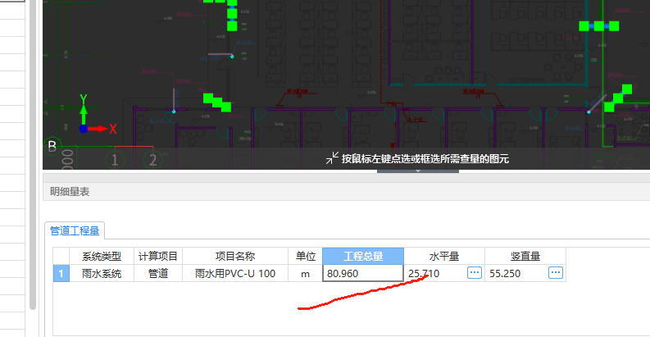Select row number 1 header

[61, 274]
